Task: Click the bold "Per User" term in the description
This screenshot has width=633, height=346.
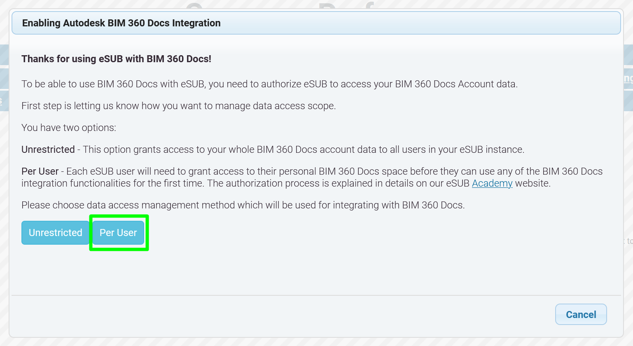Action: point(40,171)
